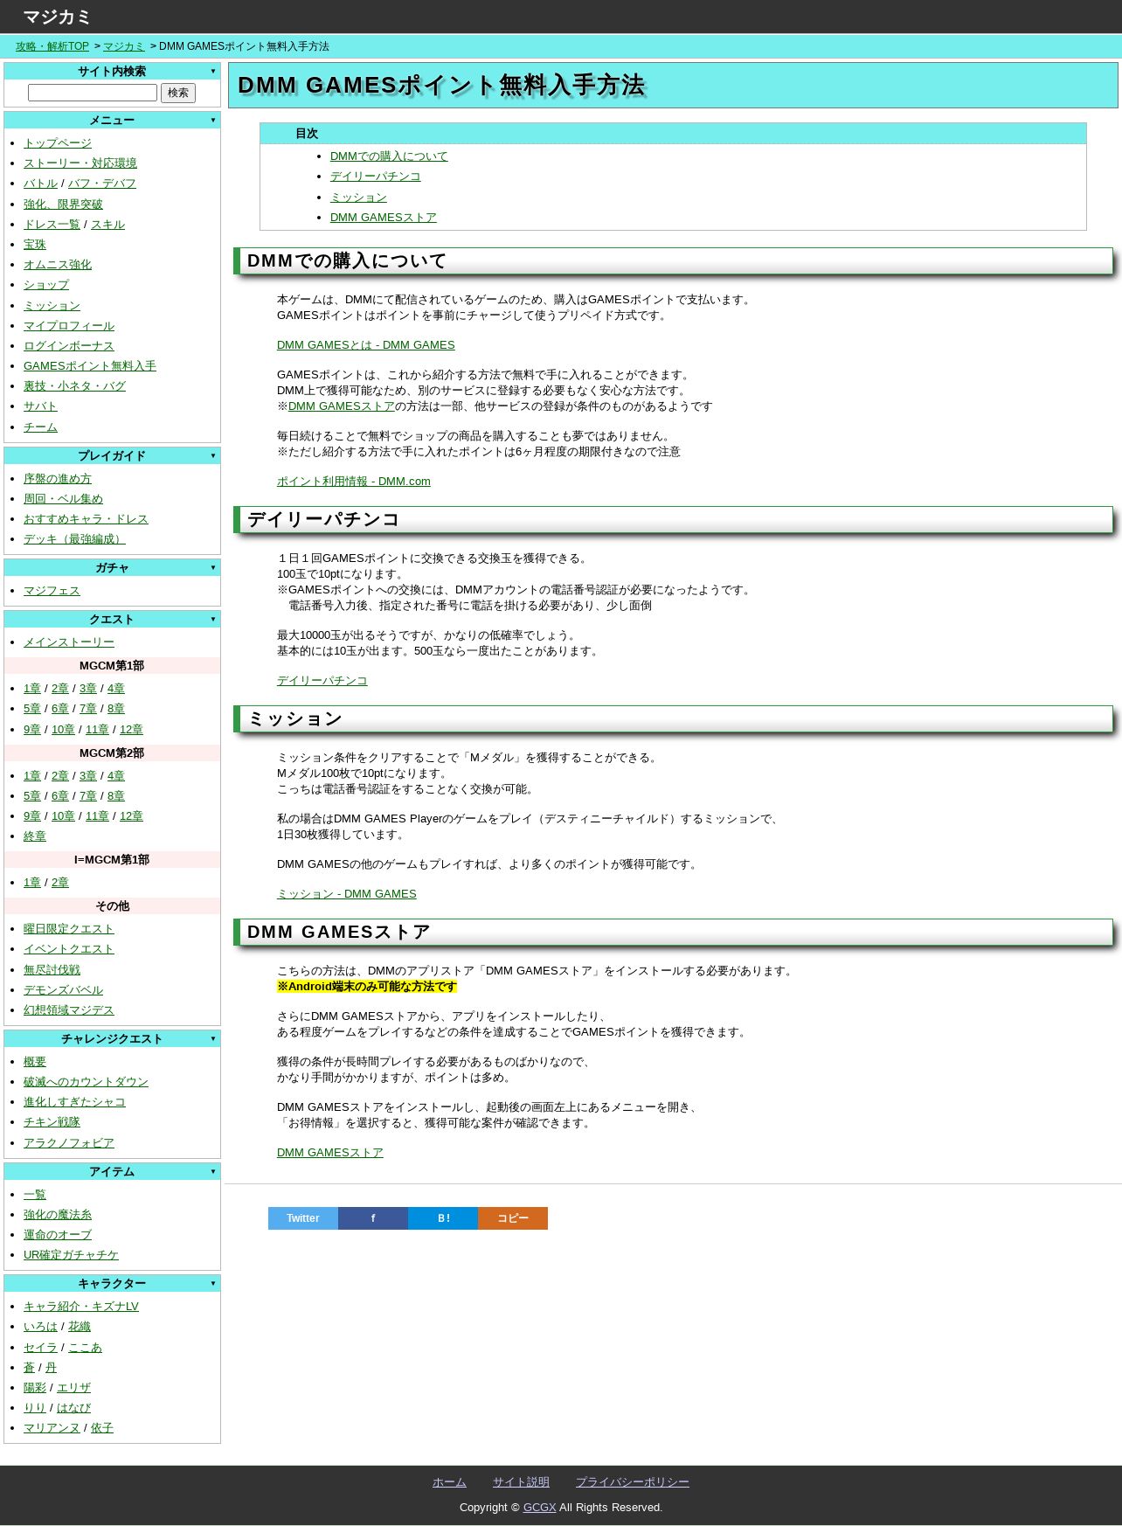The height and width of the screenshot is (1526, 1122).
Task: Open 強化、限界突破 menu entry
Action: click(x=63, y=205)
